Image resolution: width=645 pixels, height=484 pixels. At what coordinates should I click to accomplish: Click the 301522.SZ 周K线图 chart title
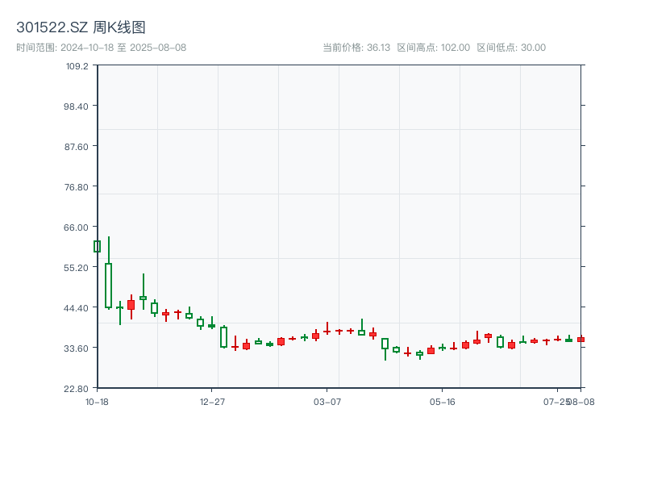coord(81,27)
